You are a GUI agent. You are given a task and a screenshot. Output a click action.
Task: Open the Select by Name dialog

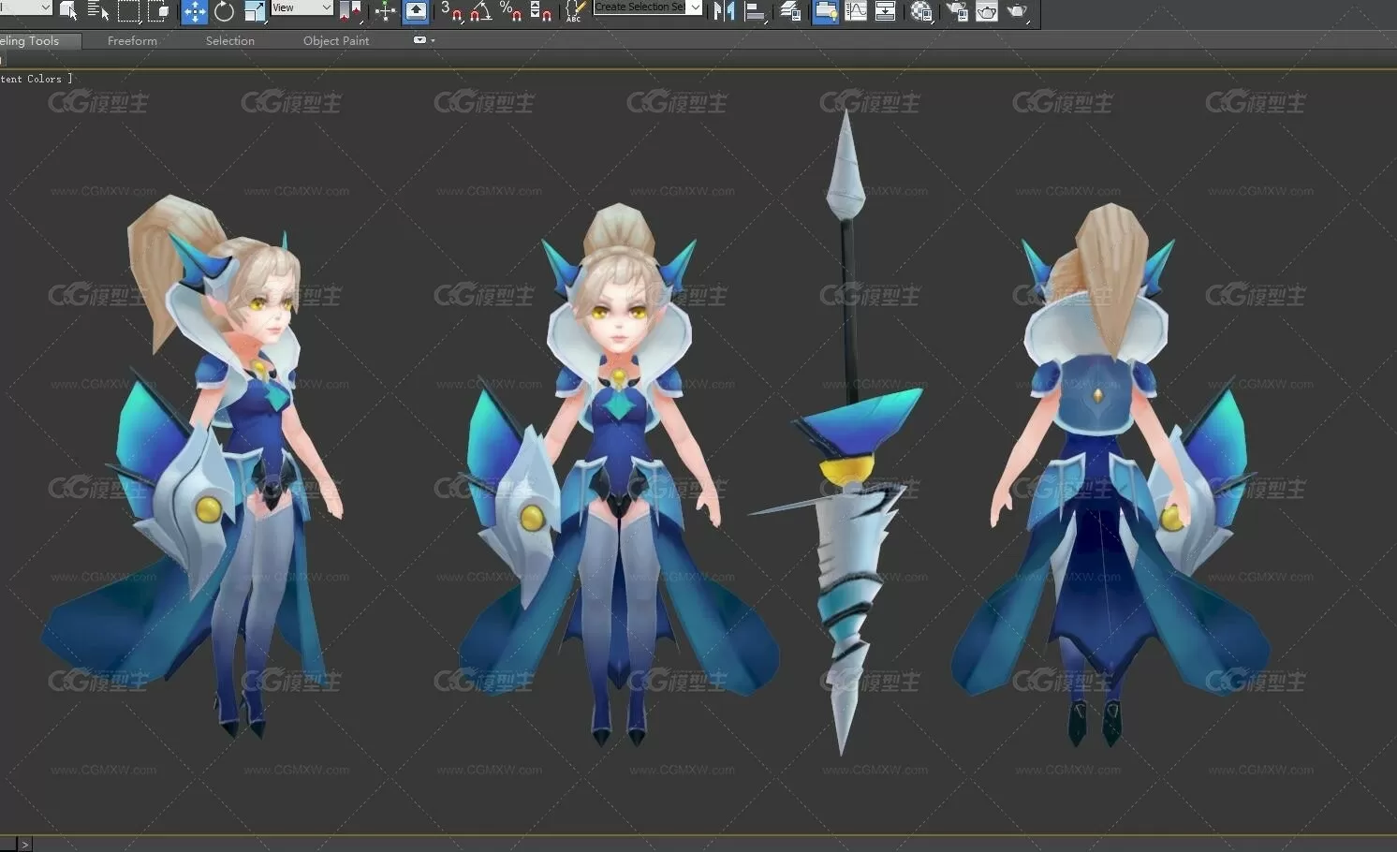(97, 11)
